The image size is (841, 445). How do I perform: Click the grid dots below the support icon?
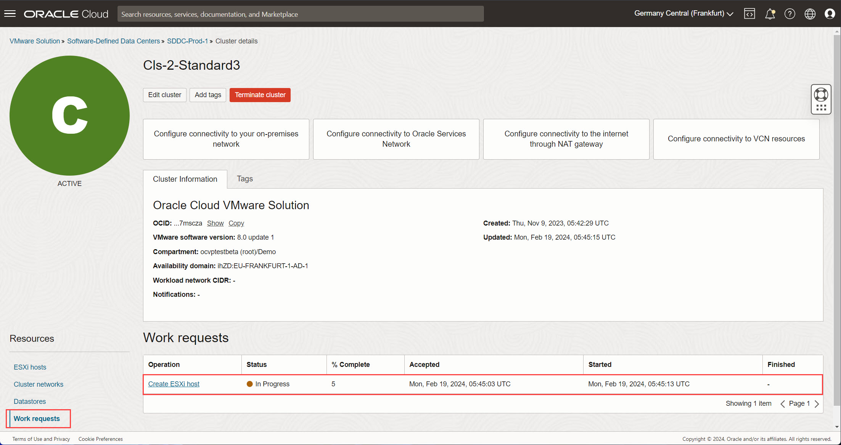click(x=821, y=108)
